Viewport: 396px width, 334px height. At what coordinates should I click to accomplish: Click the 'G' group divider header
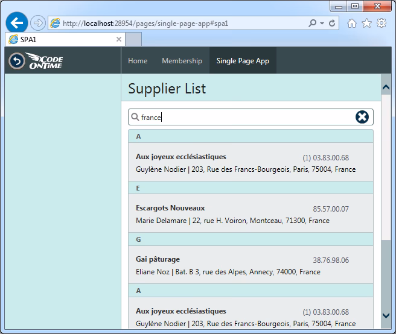251,239
